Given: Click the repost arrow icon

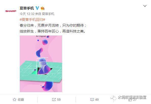Looking at the screenshot, I should pyautogui.click(x=54, y=99).
